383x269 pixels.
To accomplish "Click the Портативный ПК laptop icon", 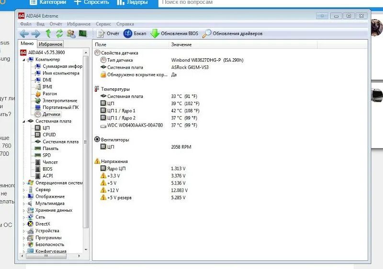I will click(x=38, y=108).
